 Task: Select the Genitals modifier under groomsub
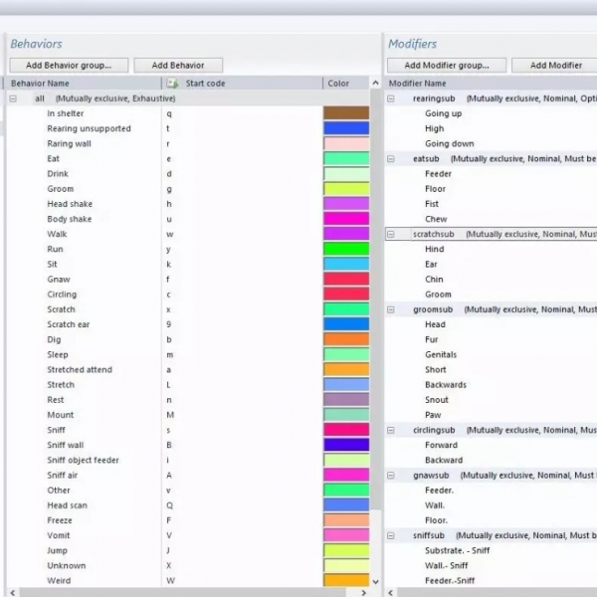(x=441, y=354)
